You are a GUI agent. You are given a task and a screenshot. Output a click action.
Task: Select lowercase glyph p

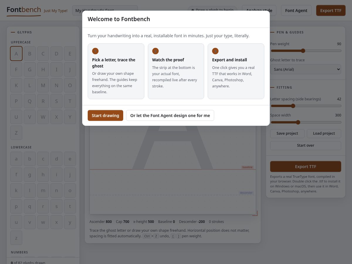[x=16, y=207]
